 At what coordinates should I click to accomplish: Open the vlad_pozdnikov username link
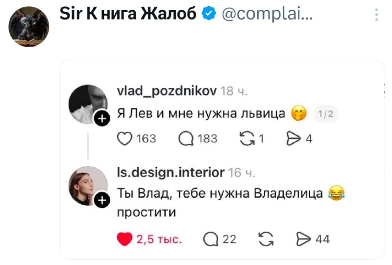pos(167,91)
